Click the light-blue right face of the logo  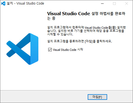[x=34, y=49]
